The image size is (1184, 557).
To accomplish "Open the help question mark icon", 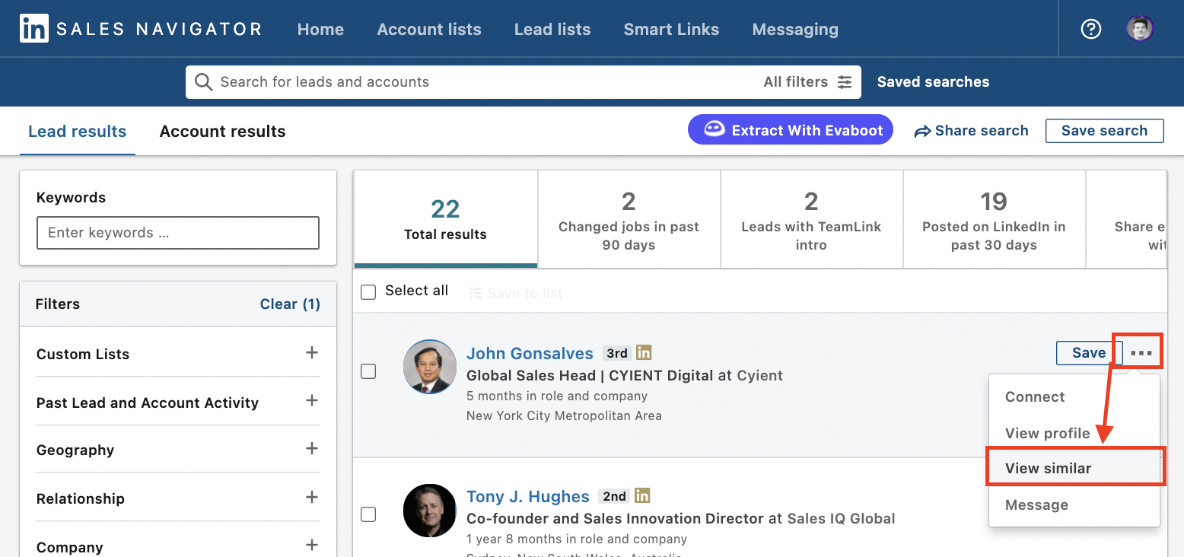I will tap(1091, 29).
